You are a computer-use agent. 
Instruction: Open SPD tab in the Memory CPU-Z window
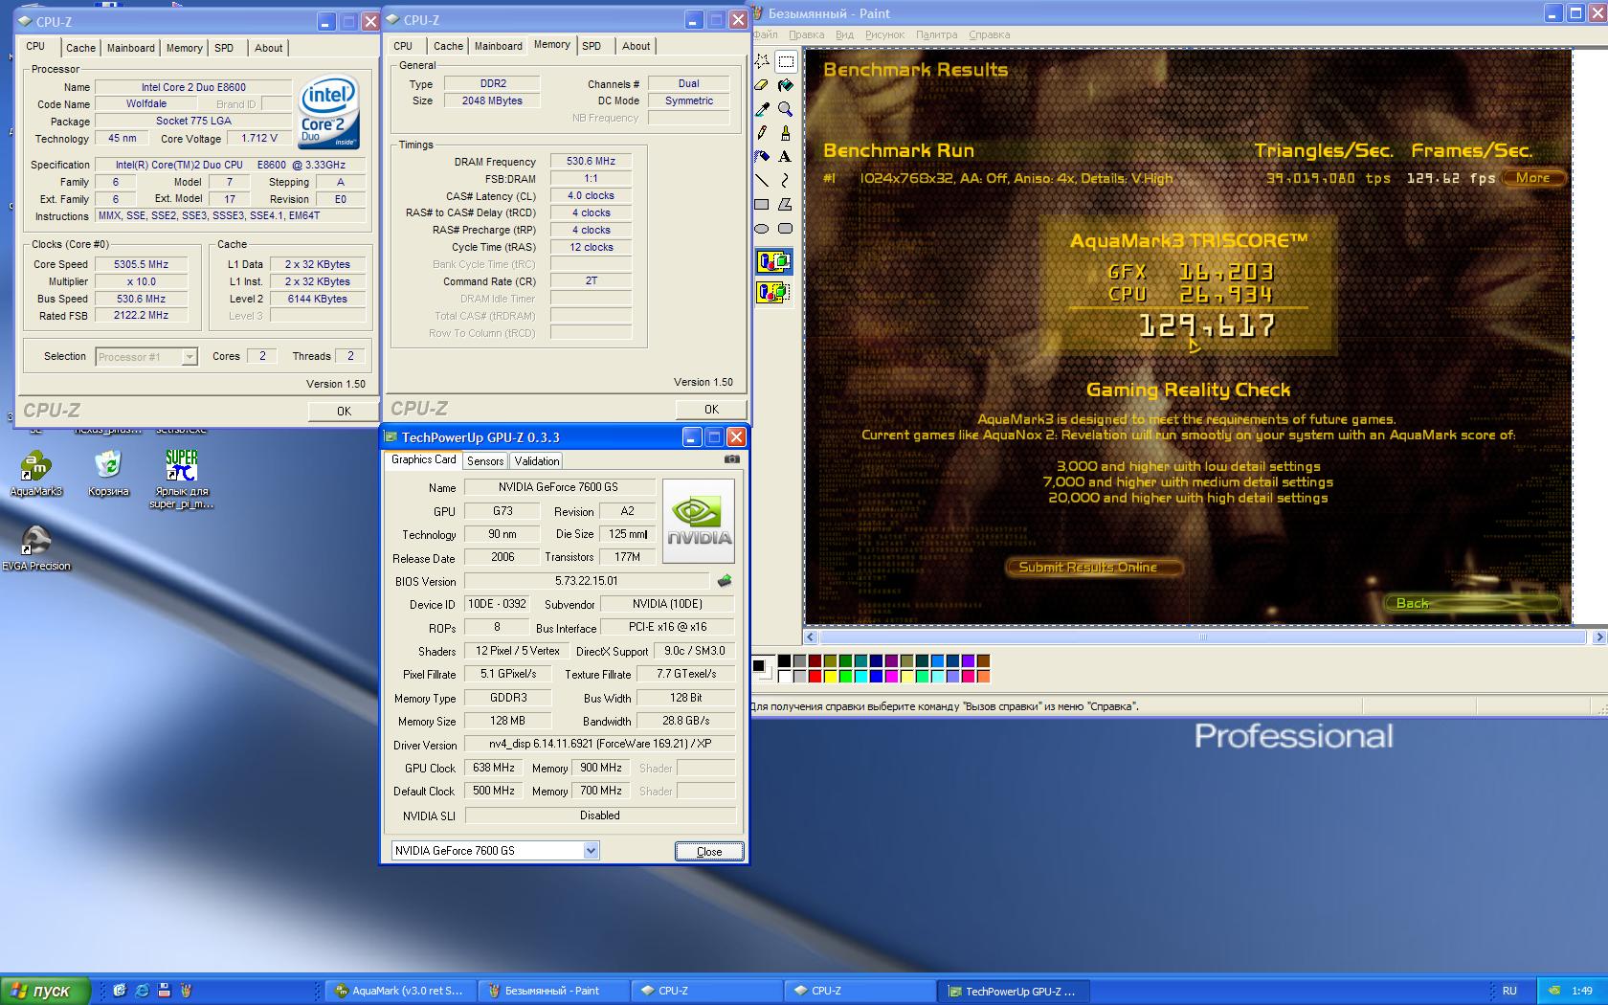[592, 46]
